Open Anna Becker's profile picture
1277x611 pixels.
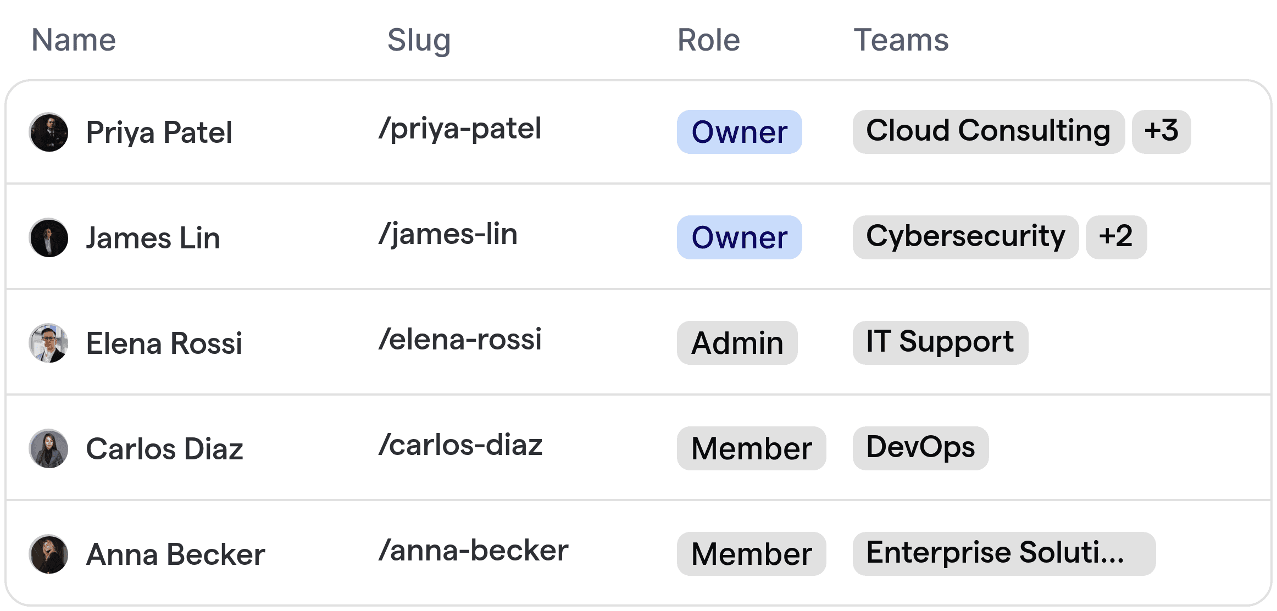click(x=49, y=554)
